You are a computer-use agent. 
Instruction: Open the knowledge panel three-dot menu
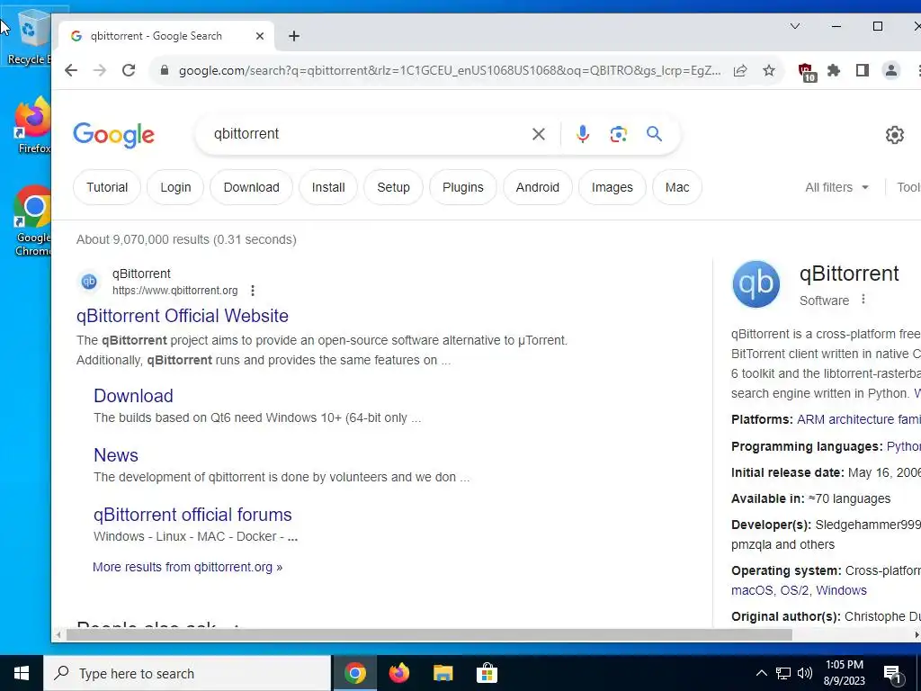863,299
